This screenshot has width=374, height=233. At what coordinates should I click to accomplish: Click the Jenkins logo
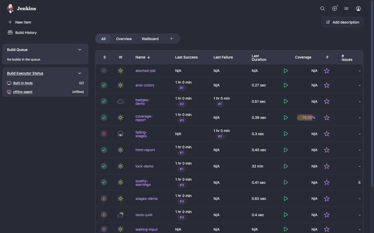21,9
